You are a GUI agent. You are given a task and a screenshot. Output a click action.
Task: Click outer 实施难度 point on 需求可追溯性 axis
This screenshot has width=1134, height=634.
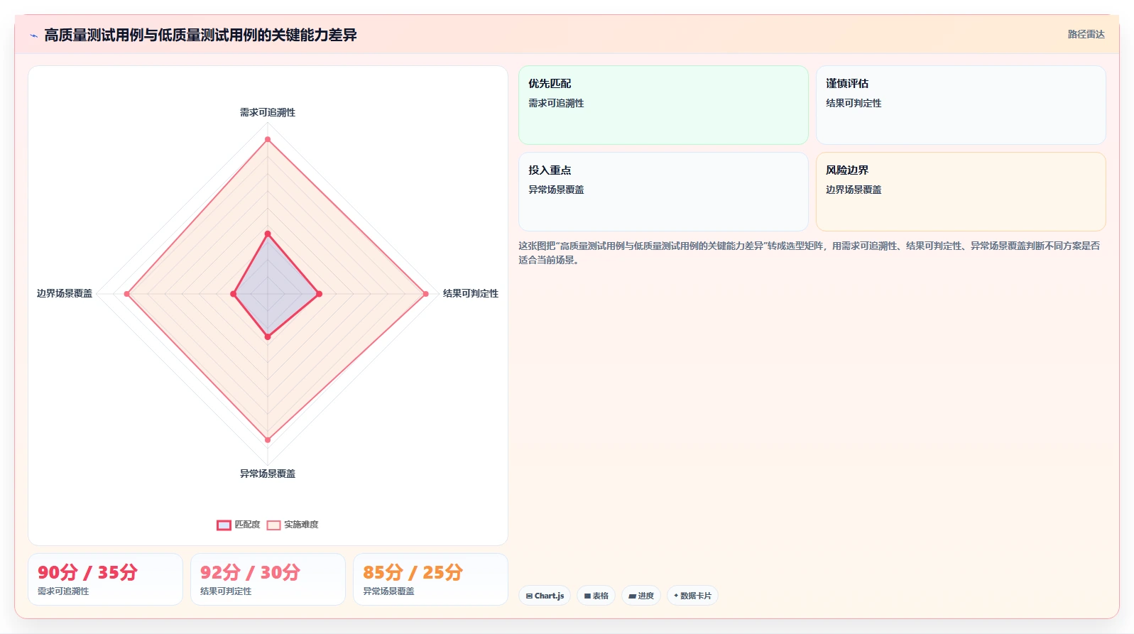[268, 139]
